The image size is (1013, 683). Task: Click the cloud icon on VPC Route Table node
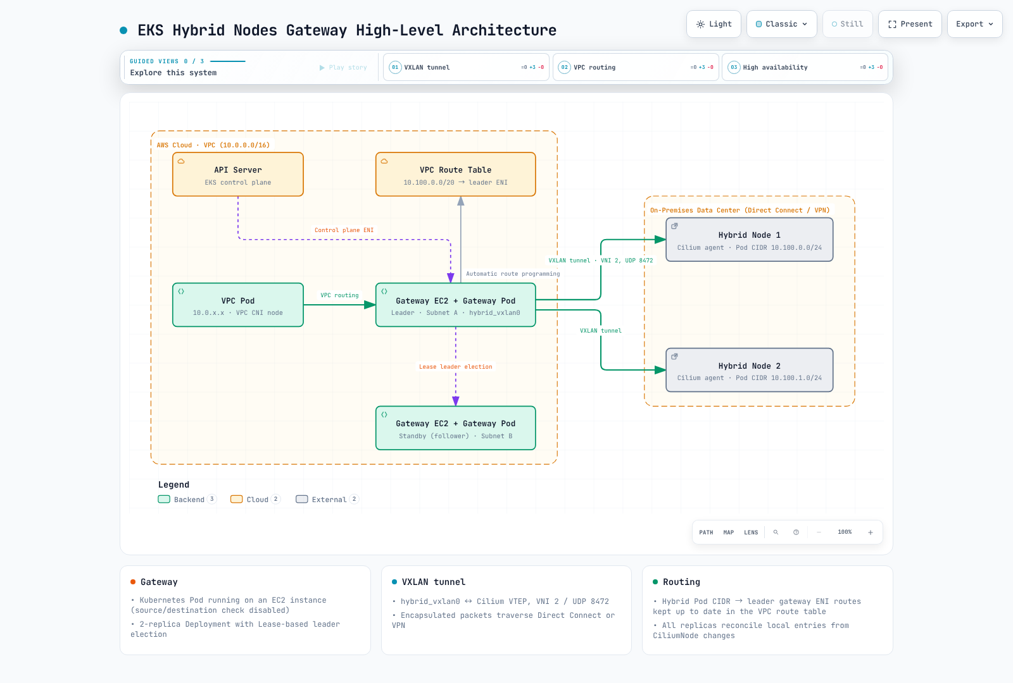[x=384, y=161]
